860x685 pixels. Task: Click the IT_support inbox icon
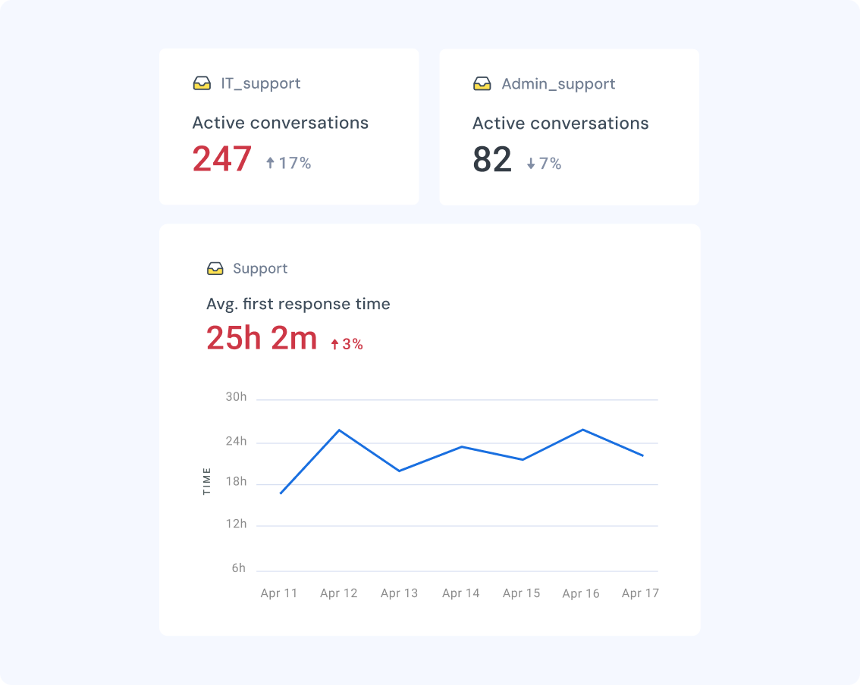(202, 83)
